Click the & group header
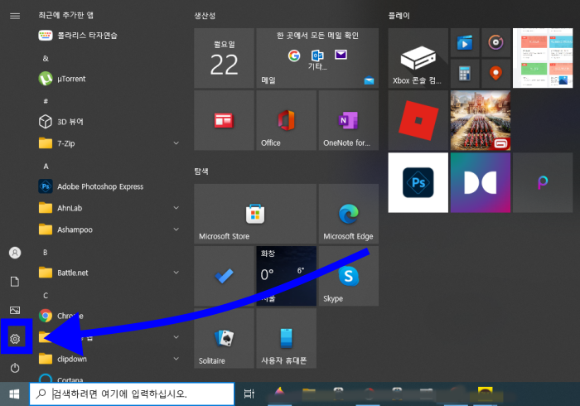Screen dimensions: 580x406 [x=46, y=59]
